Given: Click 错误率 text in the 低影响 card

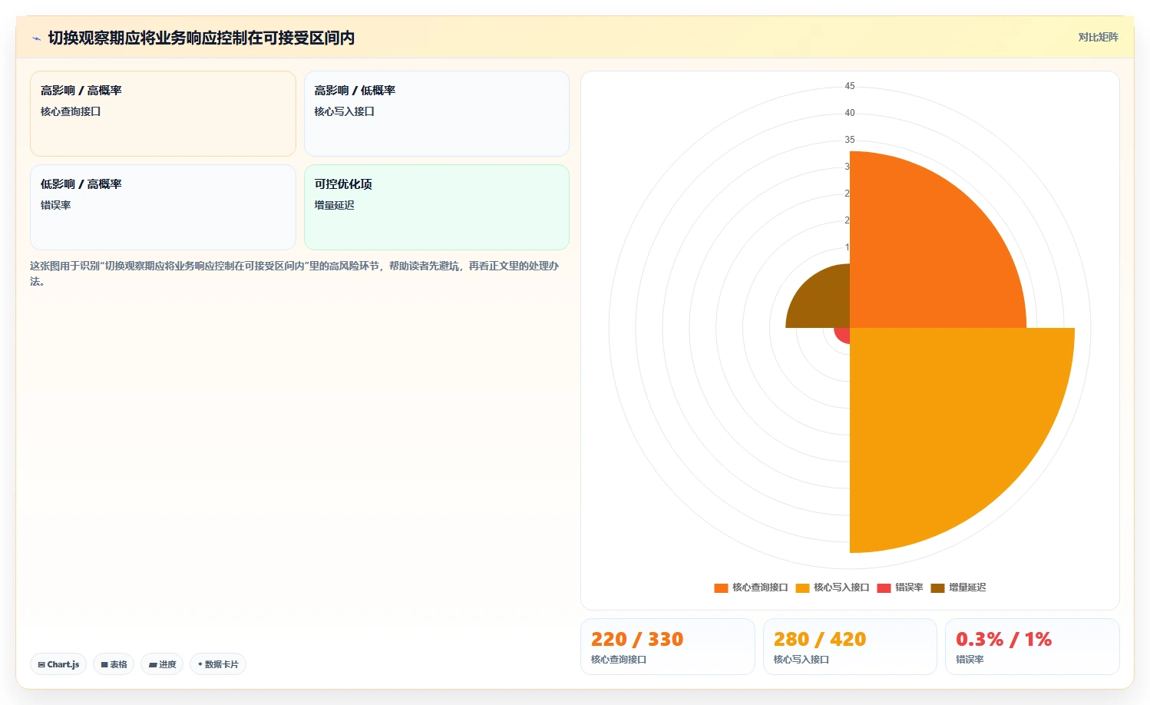Looking at the screenshot, I should click(56, 205).
